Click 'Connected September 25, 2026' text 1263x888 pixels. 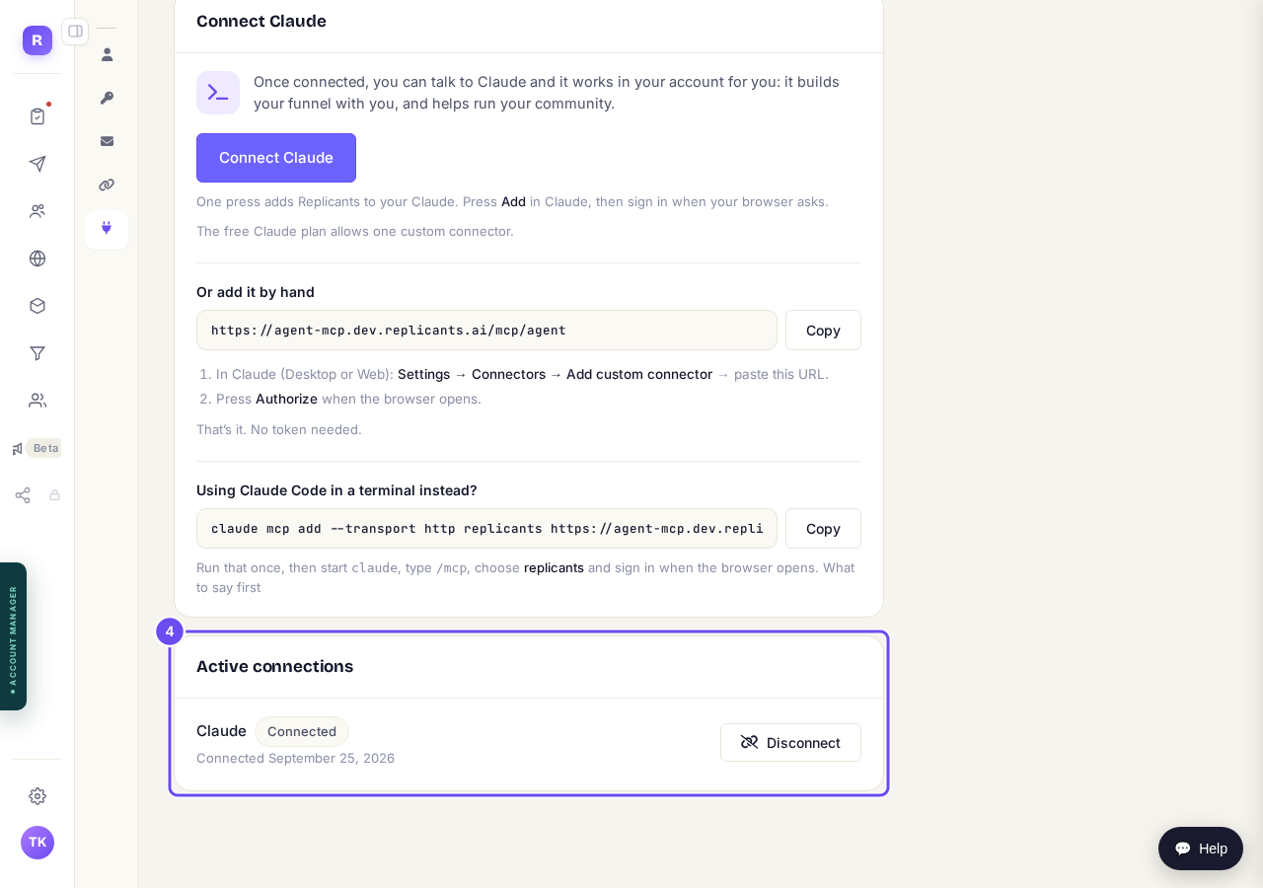pos(295,759)
